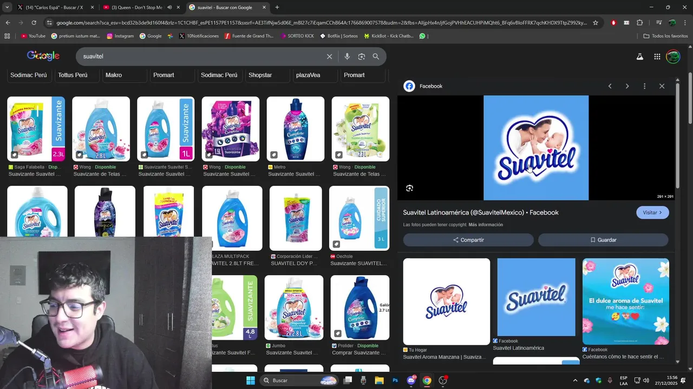Close the image preview panel
693x389 pixels.
[x=662, y=86]
